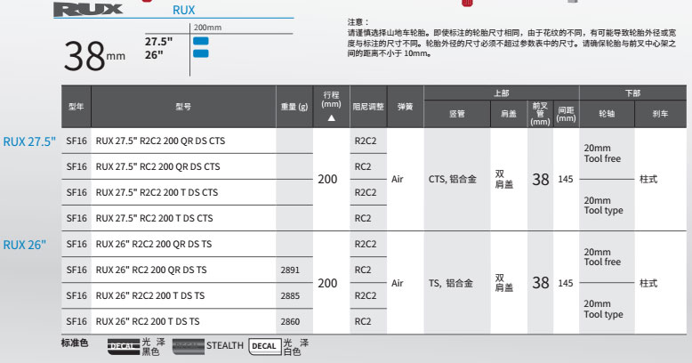Click the 光泽黑色 color name

[154, 347]
